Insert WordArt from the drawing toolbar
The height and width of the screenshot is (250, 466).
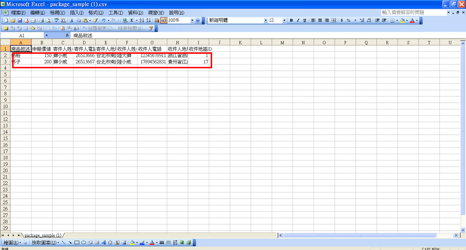point(104,242)
